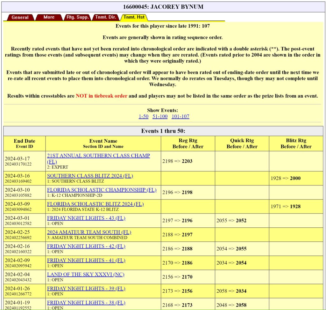The image size is (326, 310).
Task: Switch to the More tab
Action: pos(49,17)
